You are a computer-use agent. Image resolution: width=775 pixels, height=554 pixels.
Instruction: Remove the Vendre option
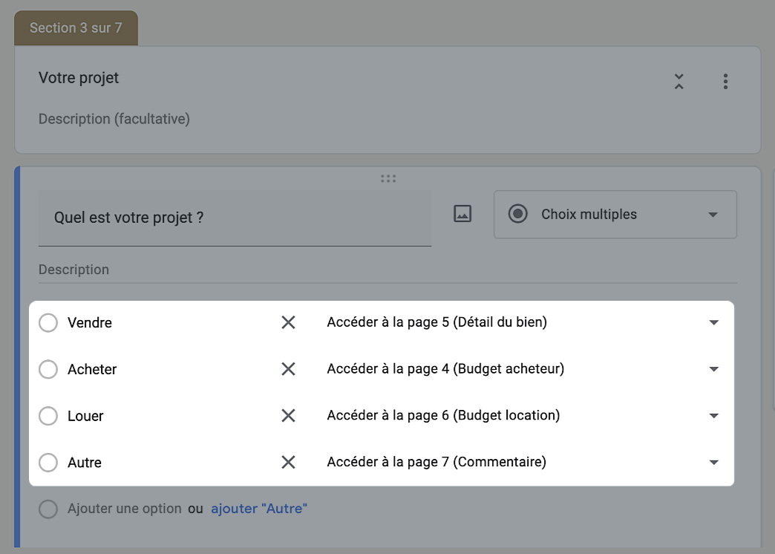click(288, 322)
